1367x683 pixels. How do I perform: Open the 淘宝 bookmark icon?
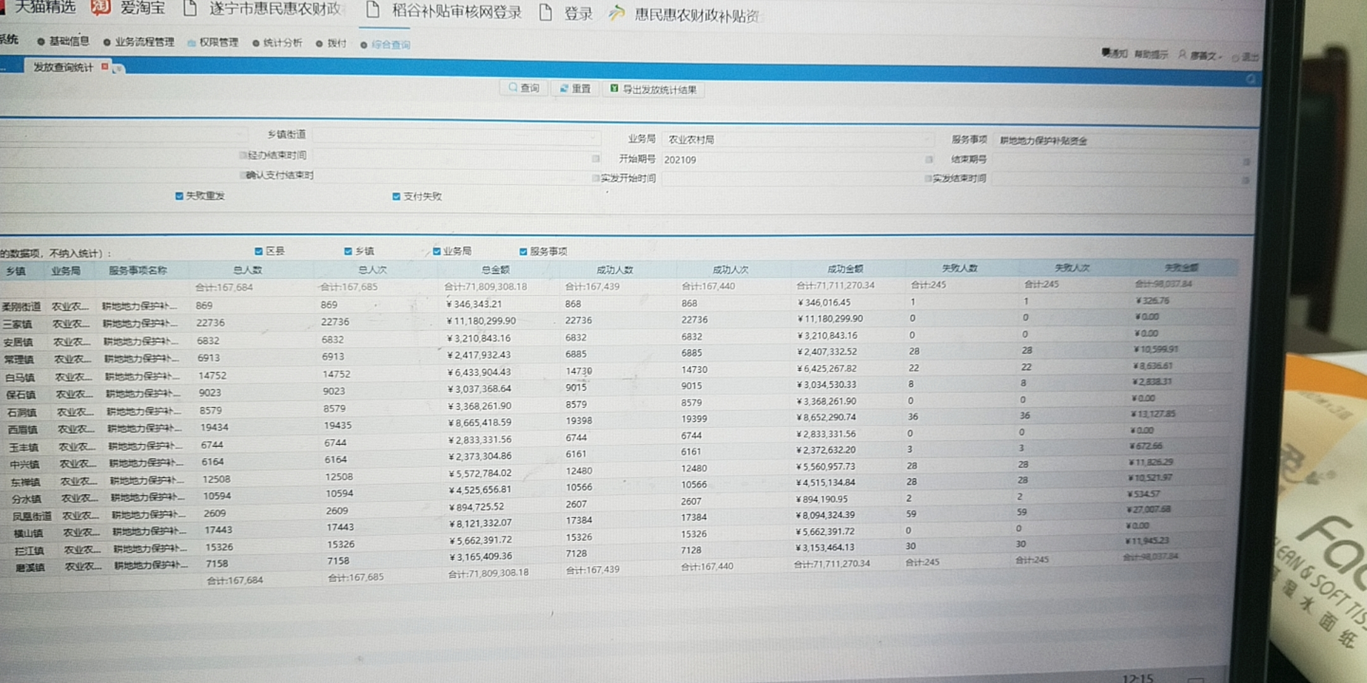pos(100,8)
